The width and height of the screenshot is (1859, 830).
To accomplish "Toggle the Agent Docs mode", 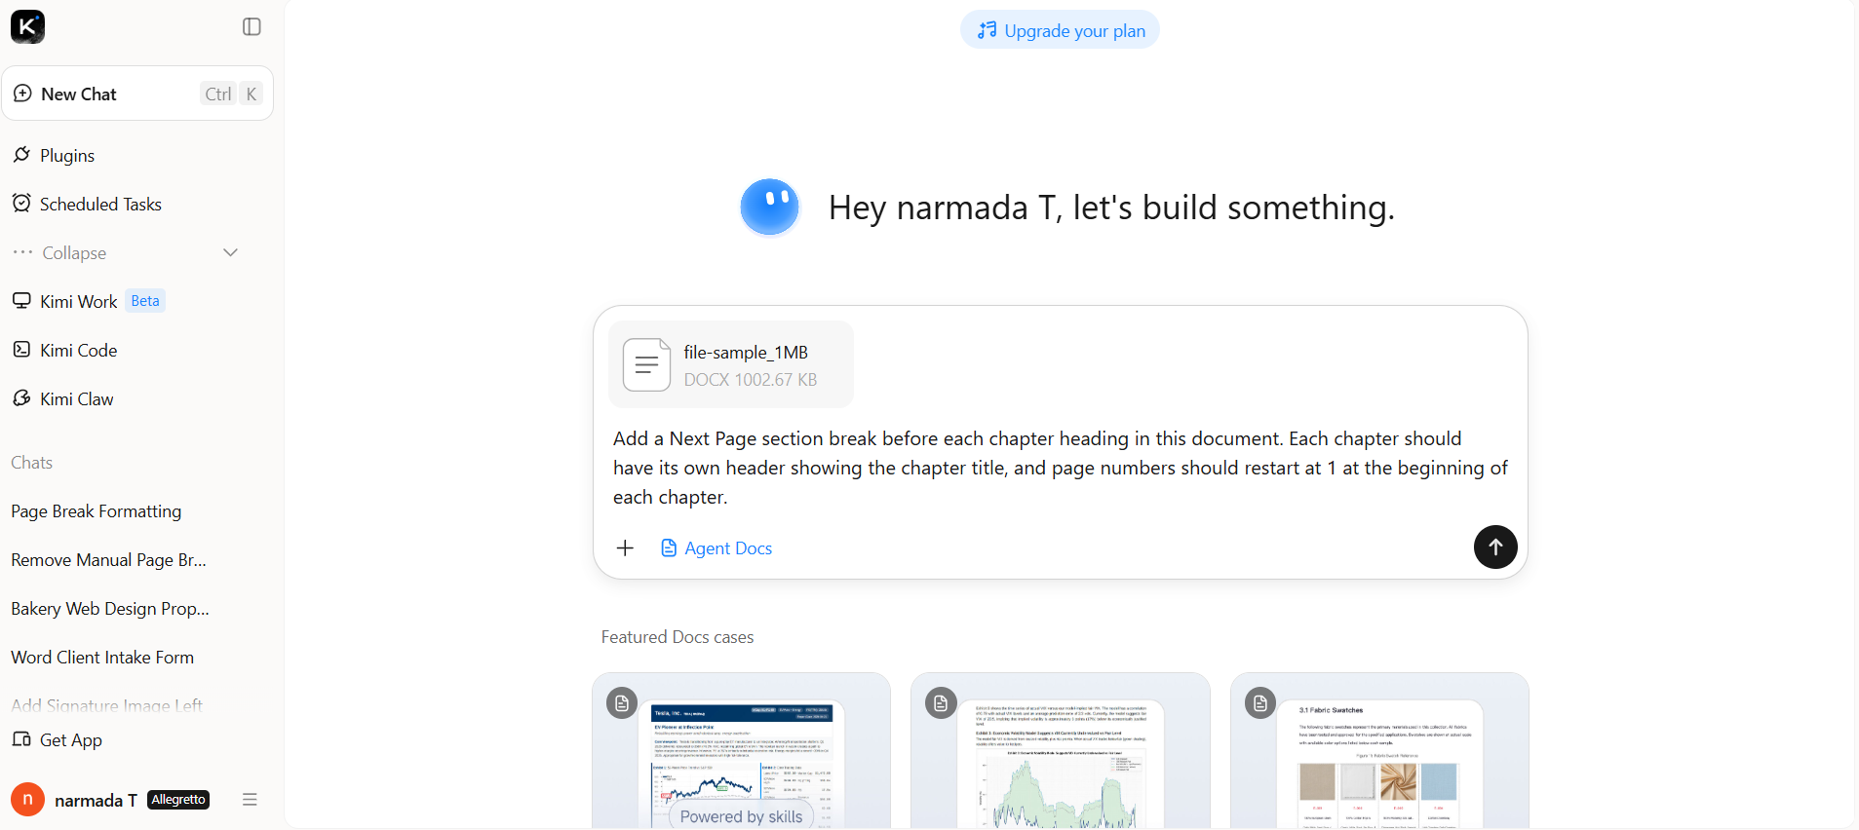I will [x=716, y=547].
